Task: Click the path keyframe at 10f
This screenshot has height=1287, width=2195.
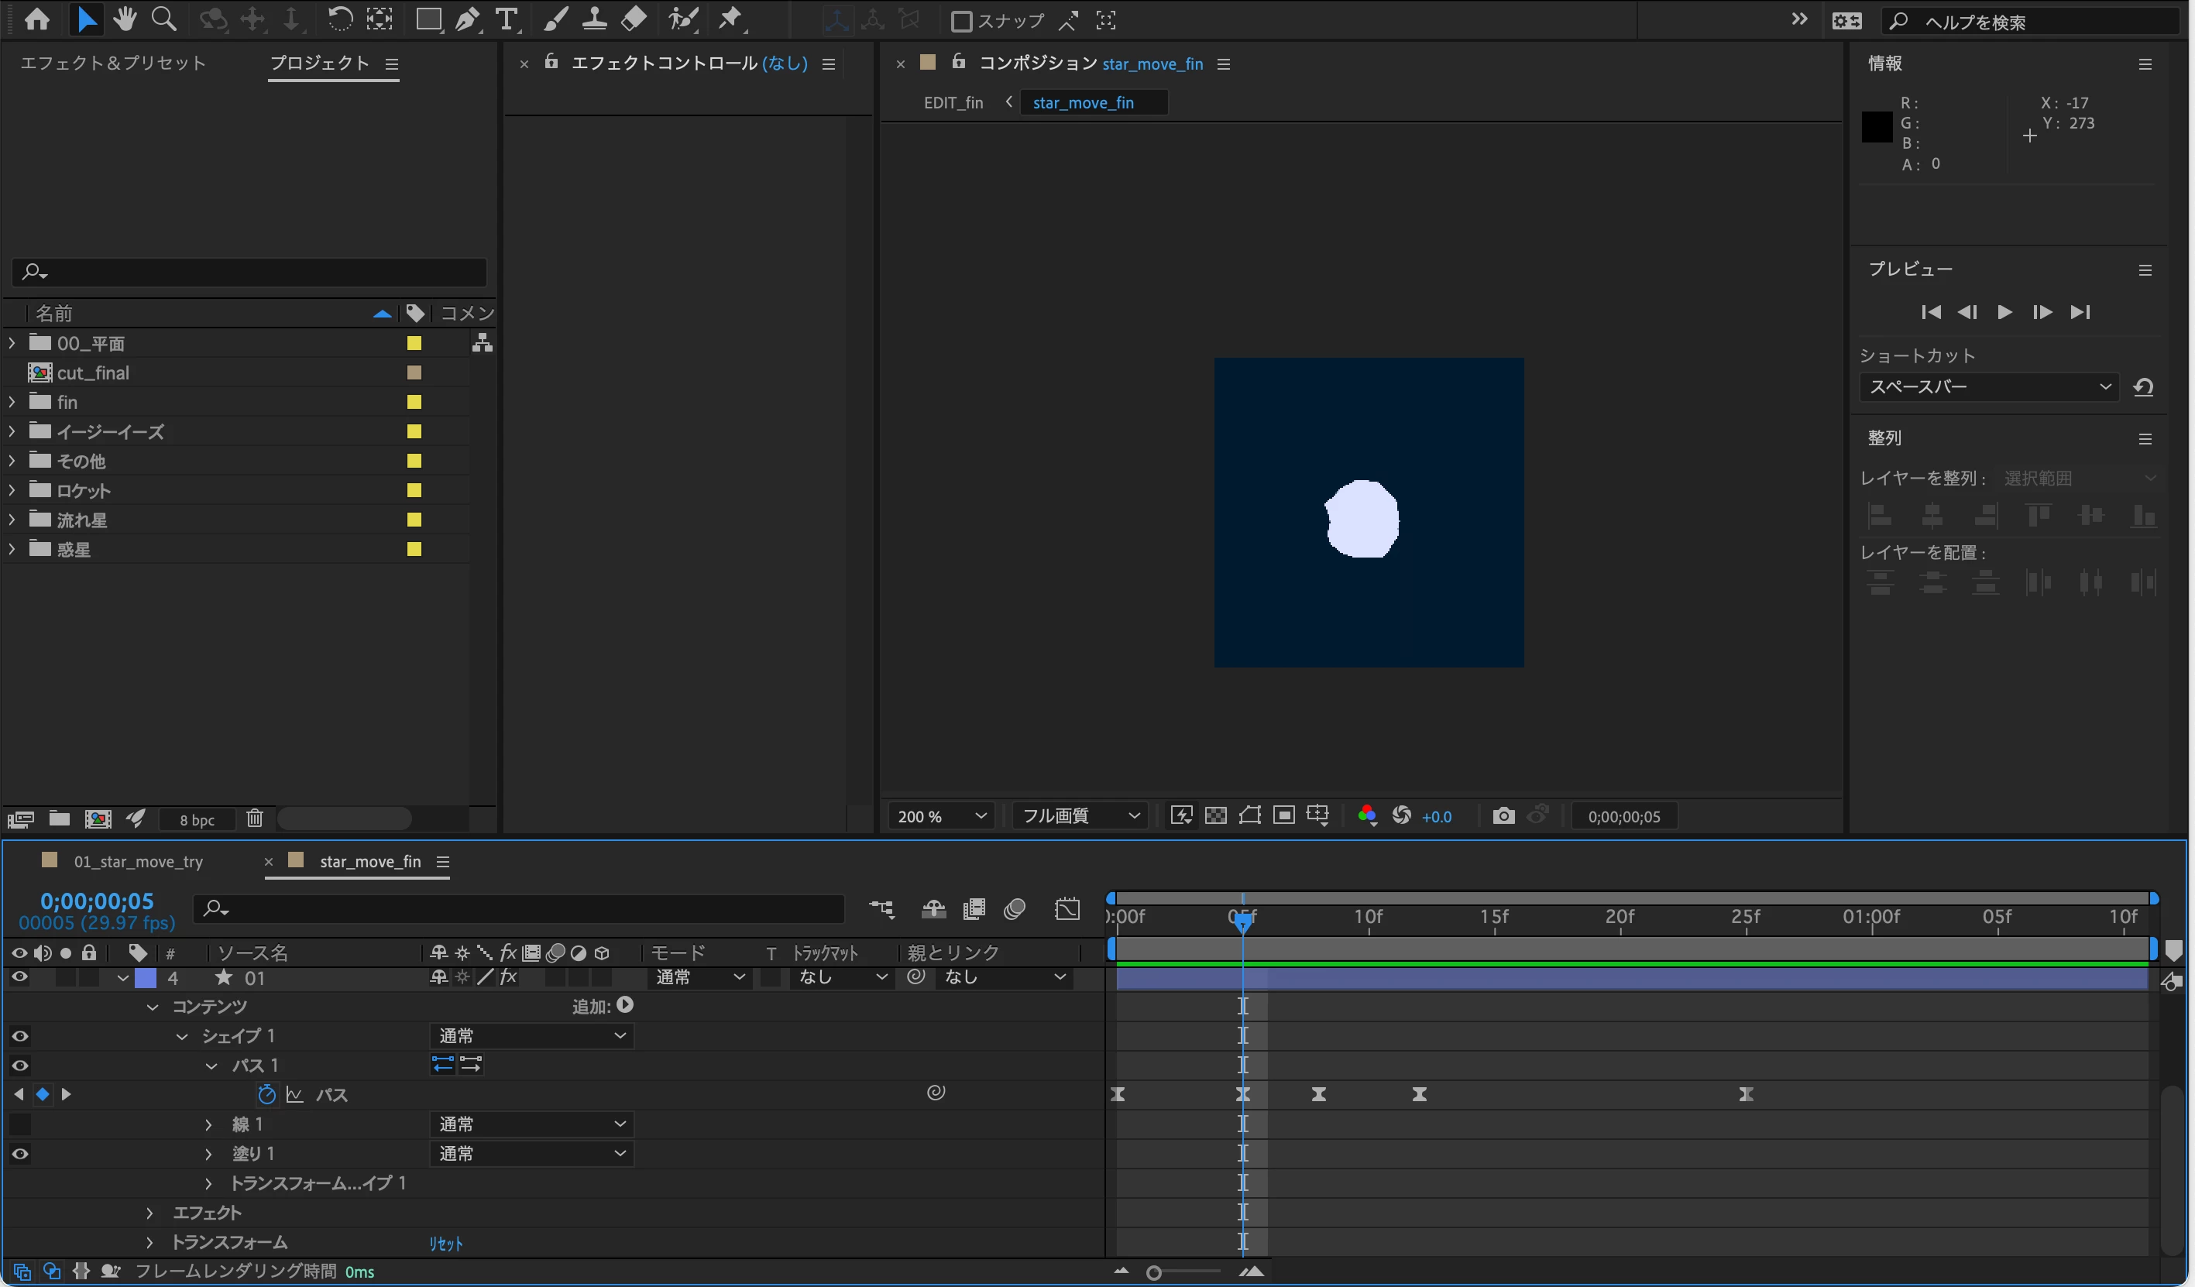Action: pos(1319,1094)
